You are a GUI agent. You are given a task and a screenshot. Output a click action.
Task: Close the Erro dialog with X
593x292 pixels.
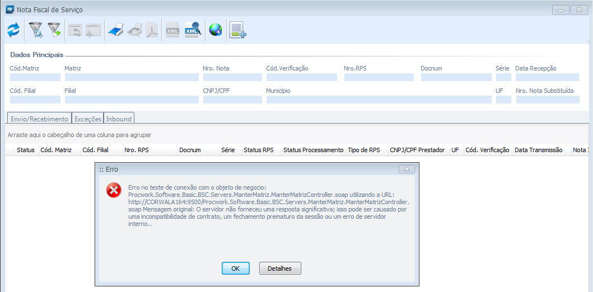pyautogui.click(x=407, y=169)
